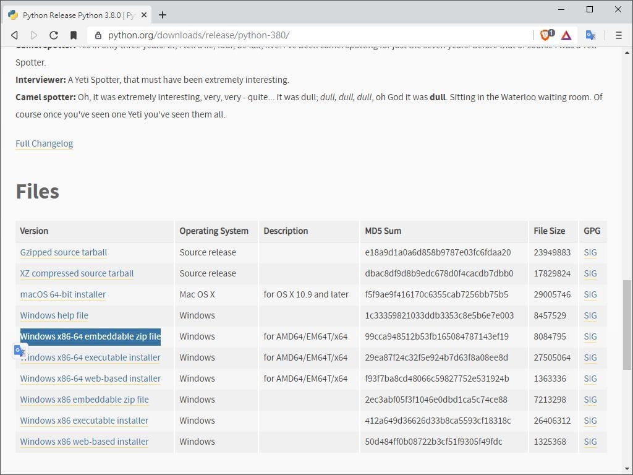
Task: Click MD5 29ea87f24c32f5e924b7d63f8a08ee8d
Action: coord(436,357)
